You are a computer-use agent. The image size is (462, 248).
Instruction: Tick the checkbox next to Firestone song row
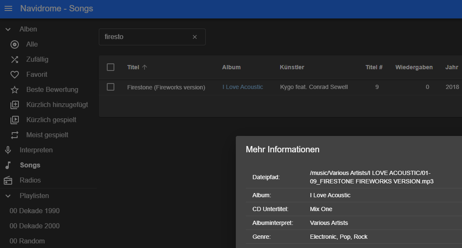coord(111,87)
